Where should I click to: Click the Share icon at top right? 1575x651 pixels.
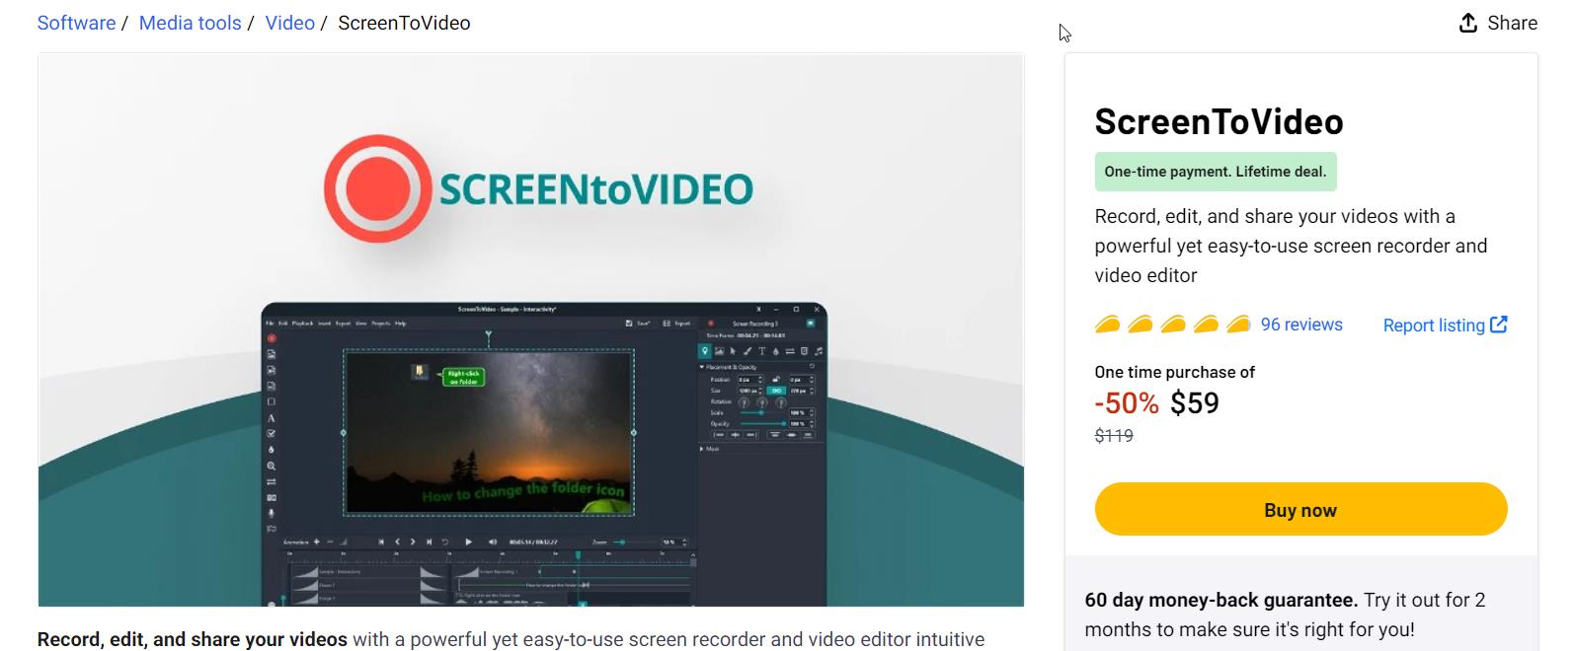1468,23
